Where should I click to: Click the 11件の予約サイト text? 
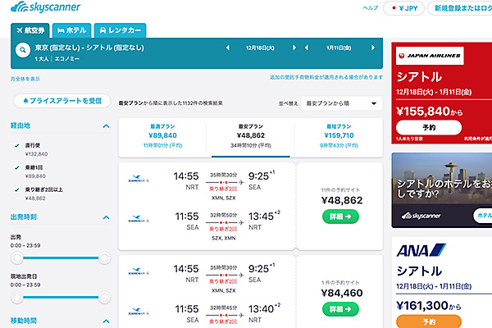point(340,190)
